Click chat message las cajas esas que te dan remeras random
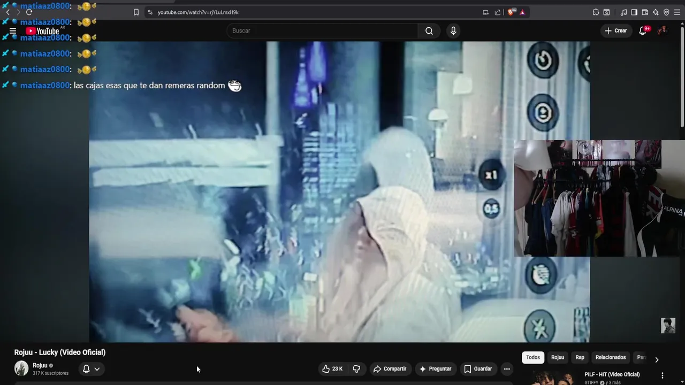The image size is (685, 385). coord(149,86)
